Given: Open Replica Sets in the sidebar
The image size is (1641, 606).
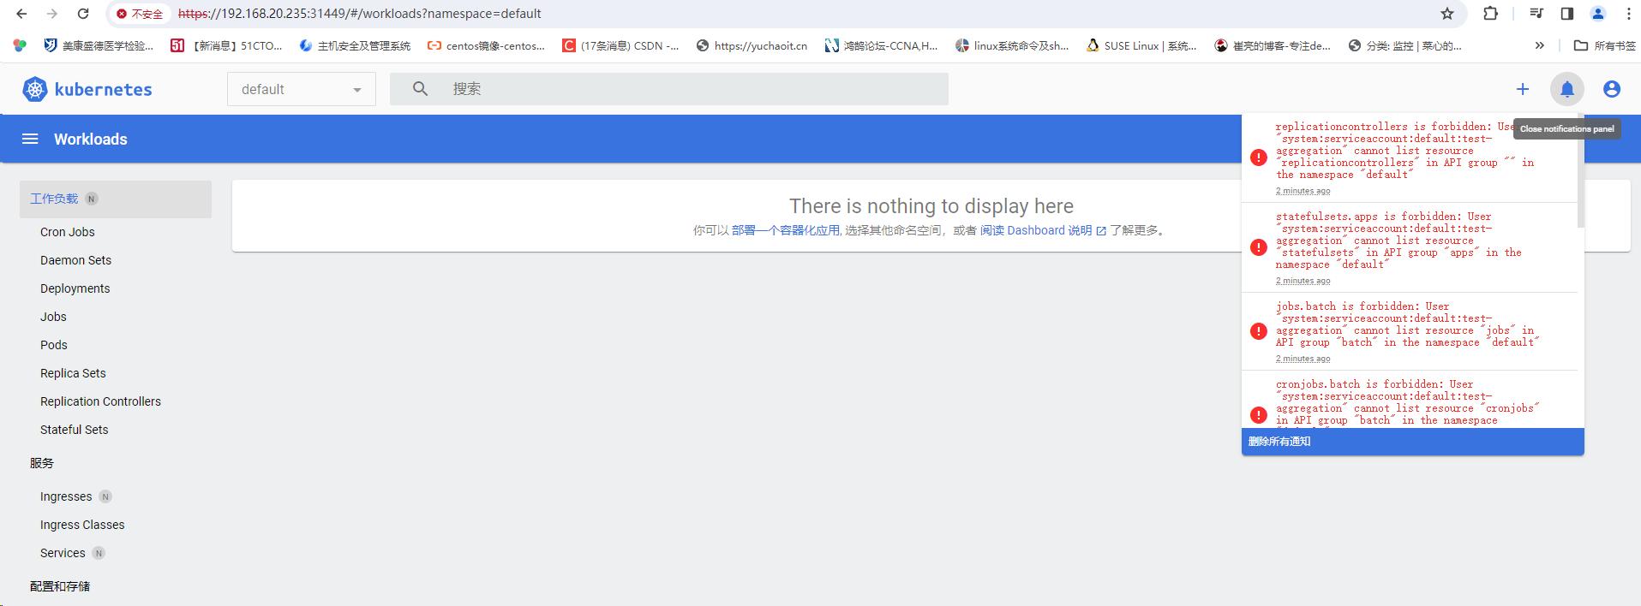Looking at the screenshot, I should click(73, 373).
